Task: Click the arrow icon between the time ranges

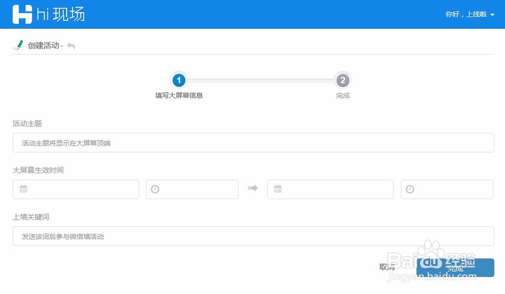Action: click(252, 187)
